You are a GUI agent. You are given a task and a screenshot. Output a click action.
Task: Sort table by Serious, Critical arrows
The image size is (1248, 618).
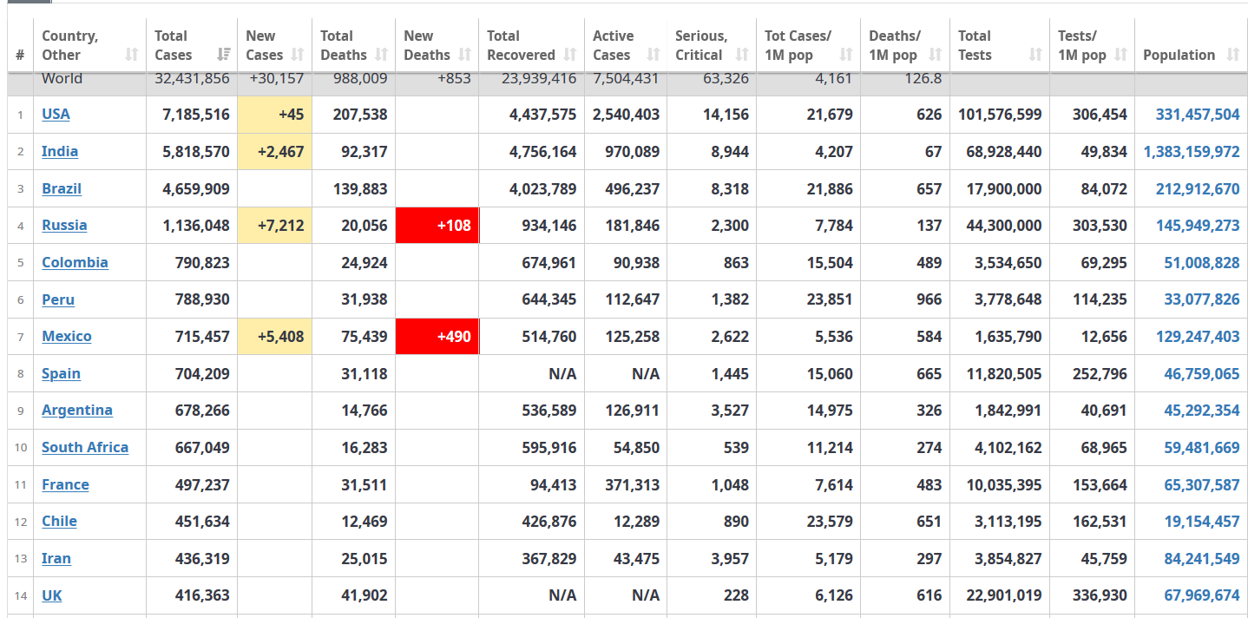tap(742, 55)
